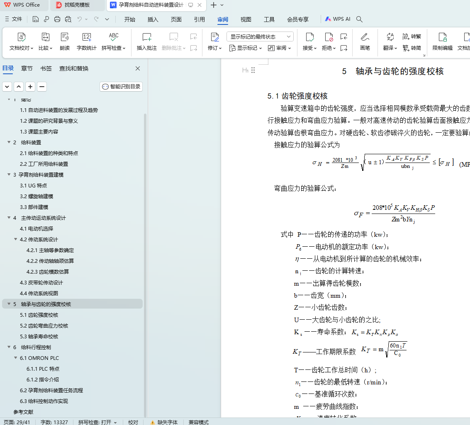Open the 显示标记的最终状态 dropdown
This screenshot has height=425, width=470.
point(260,36)
